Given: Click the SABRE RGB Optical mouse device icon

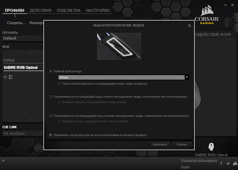Looking at the screenshot, I should [x=211, y=146].
